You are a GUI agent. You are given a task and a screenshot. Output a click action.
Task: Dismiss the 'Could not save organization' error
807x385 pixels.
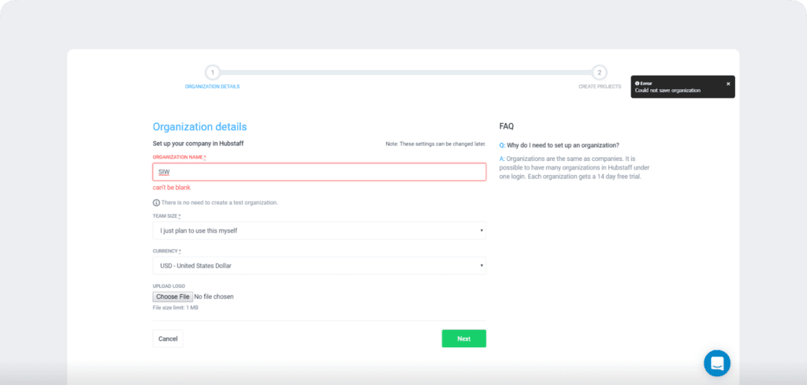click(728, 84)
